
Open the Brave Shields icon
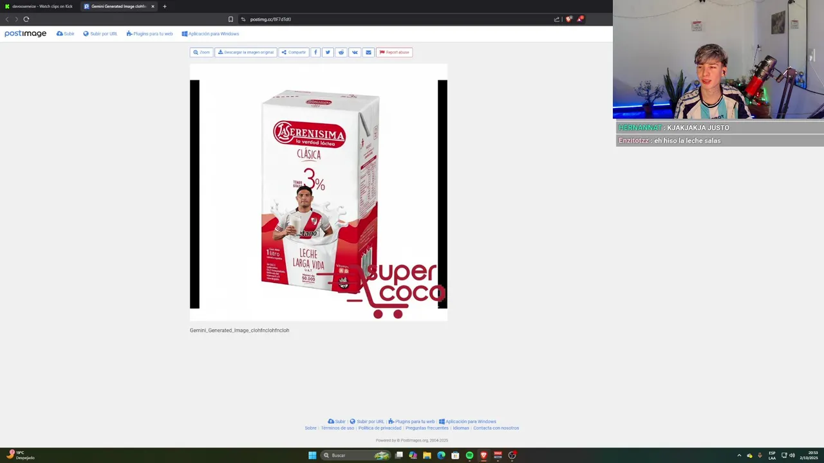(x=568, y=19)
